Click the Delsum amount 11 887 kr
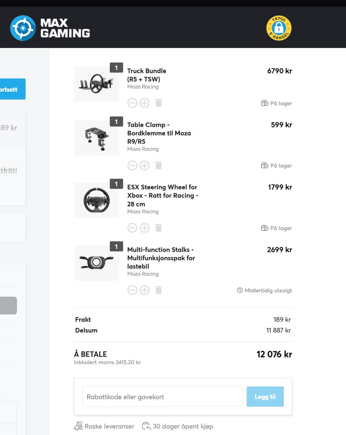The height and width of the screenshot is (435, 346). tap(279, 330)
